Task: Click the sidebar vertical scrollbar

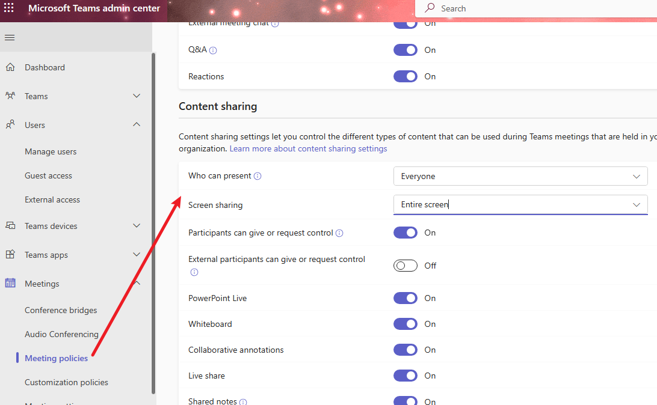Action: 153,223
